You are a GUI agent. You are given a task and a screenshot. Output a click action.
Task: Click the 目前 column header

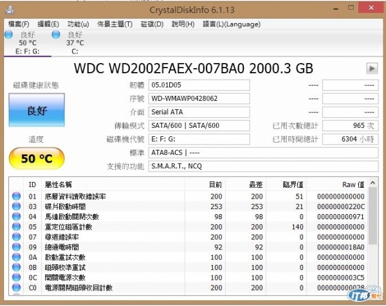point(205,184)
